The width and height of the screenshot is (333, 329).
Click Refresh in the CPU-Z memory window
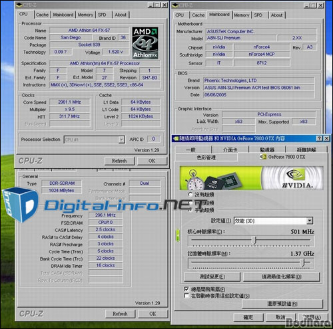(120, 314)
